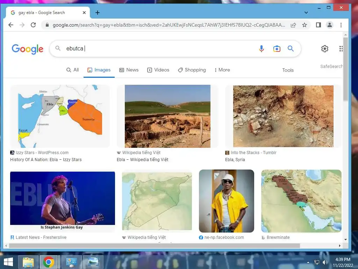Open the Tools options
This screenshot has height=269, width=358.
coord(288,70)
